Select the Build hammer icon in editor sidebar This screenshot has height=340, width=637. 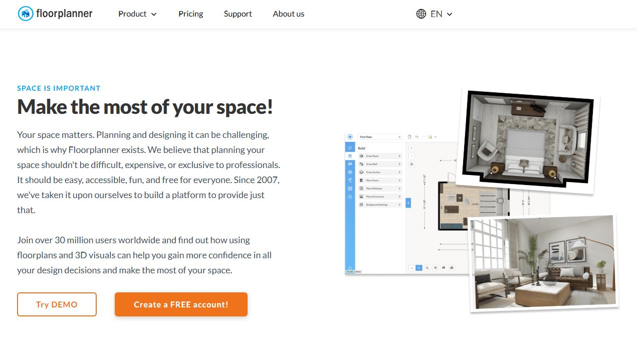(350, 156)
